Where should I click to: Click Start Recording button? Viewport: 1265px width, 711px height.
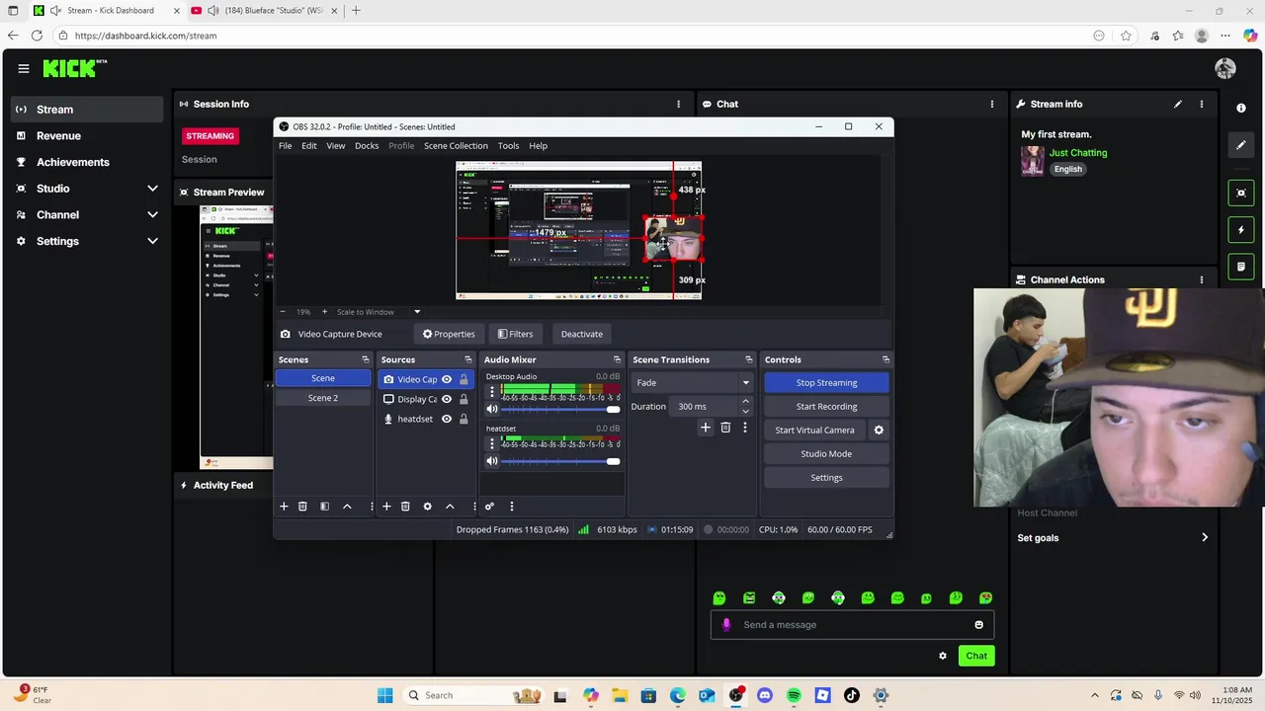tap(826, 407)
